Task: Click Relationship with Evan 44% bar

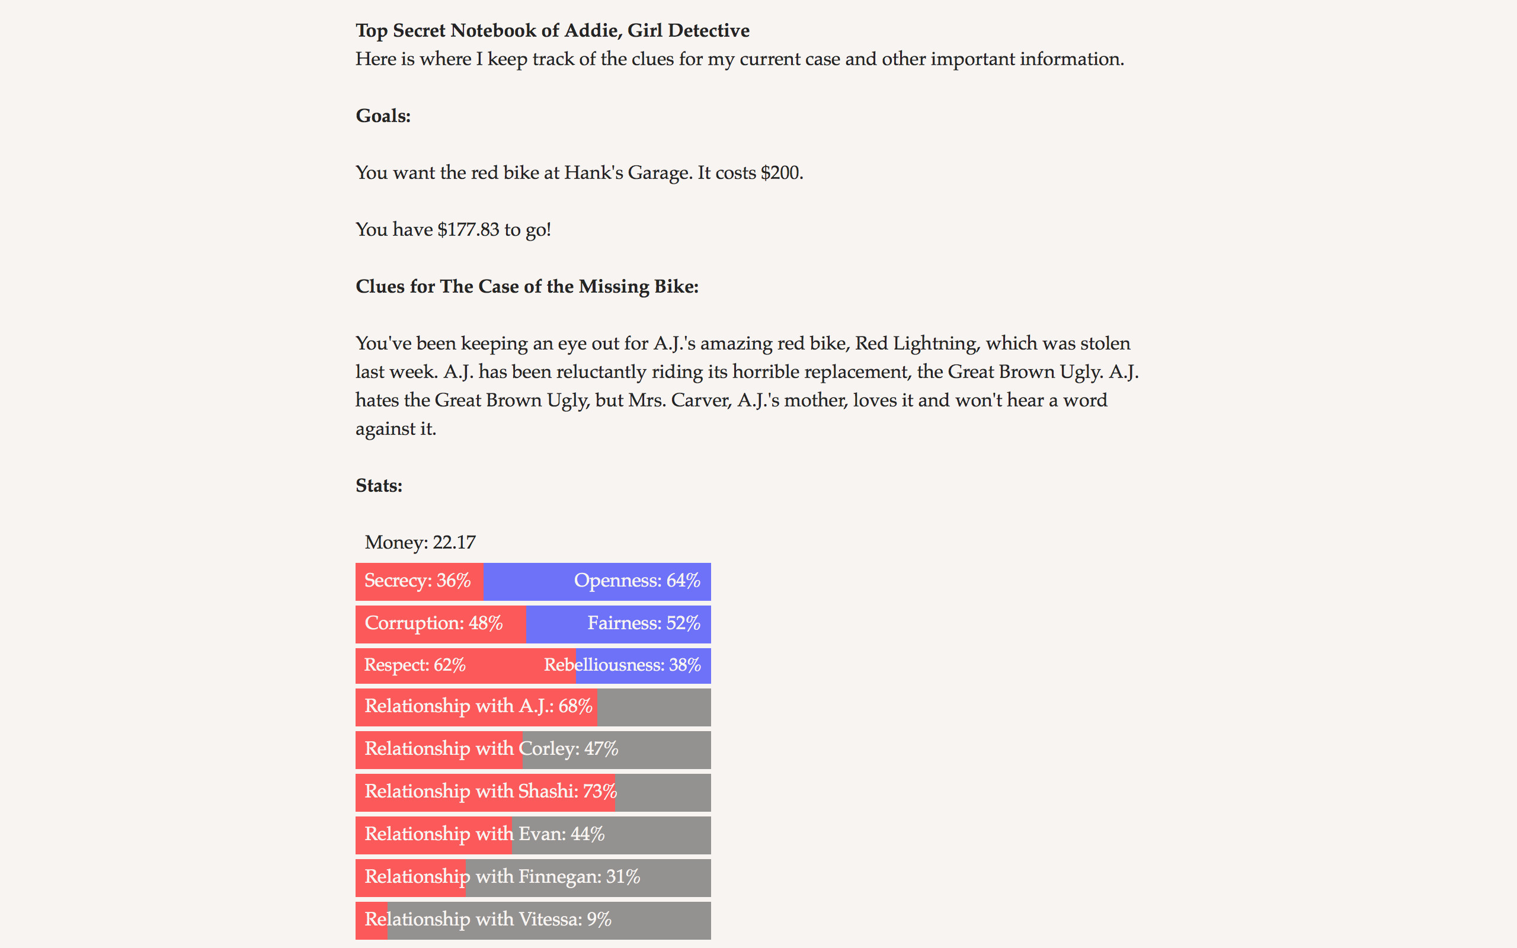Action: (533, 834)
